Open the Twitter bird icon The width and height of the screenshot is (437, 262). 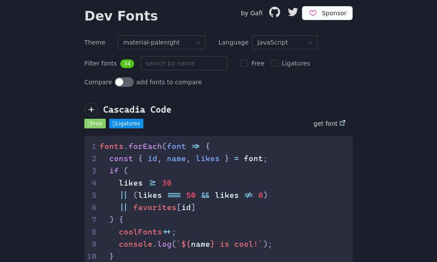click(x=293, y=12)
